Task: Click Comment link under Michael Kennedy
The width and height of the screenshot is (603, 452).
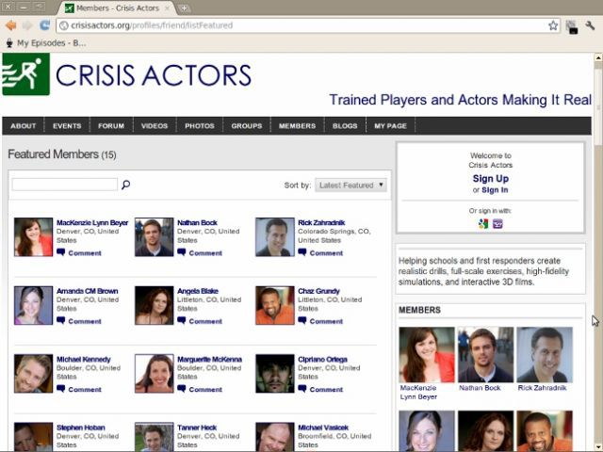Action: [x=85, y=389]
